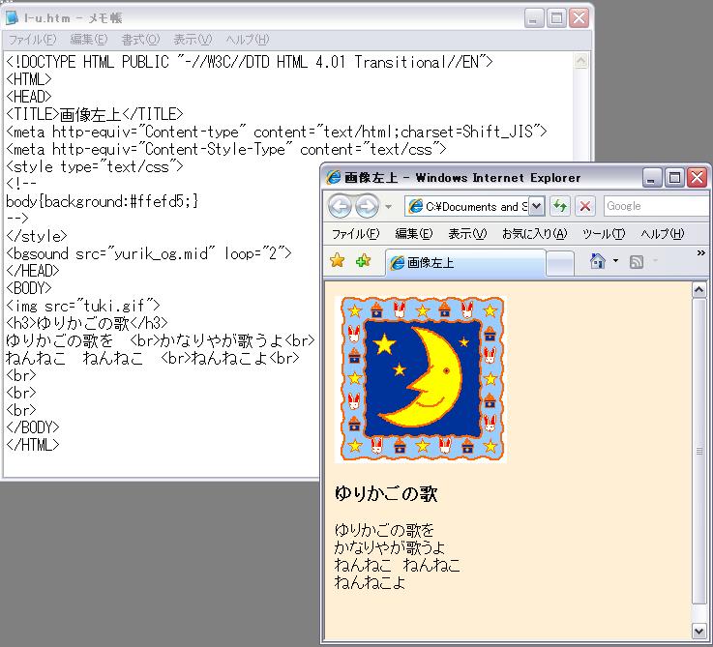
Task: Open IE ツール(T) menu
Action: tap(604, 234)
